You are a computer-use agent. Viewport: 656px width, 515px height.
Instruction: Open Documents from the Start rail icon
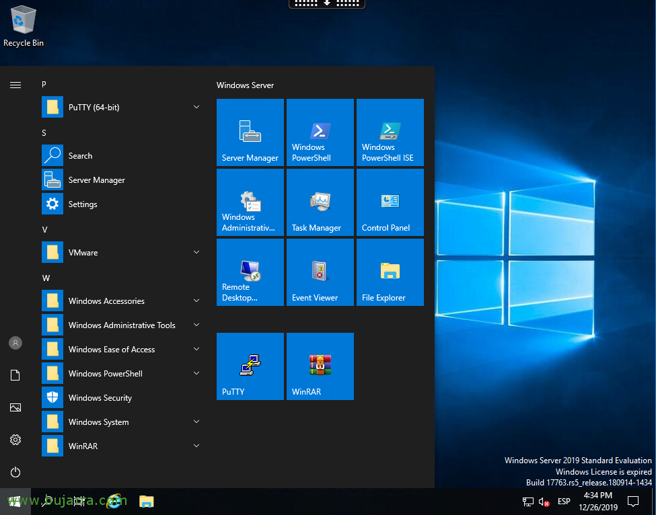(15, 375)
